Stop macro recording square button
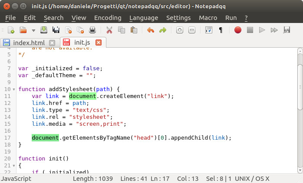The height and width of the screenshot is (183, 303). pyautogui.click(x=250, y=30)
